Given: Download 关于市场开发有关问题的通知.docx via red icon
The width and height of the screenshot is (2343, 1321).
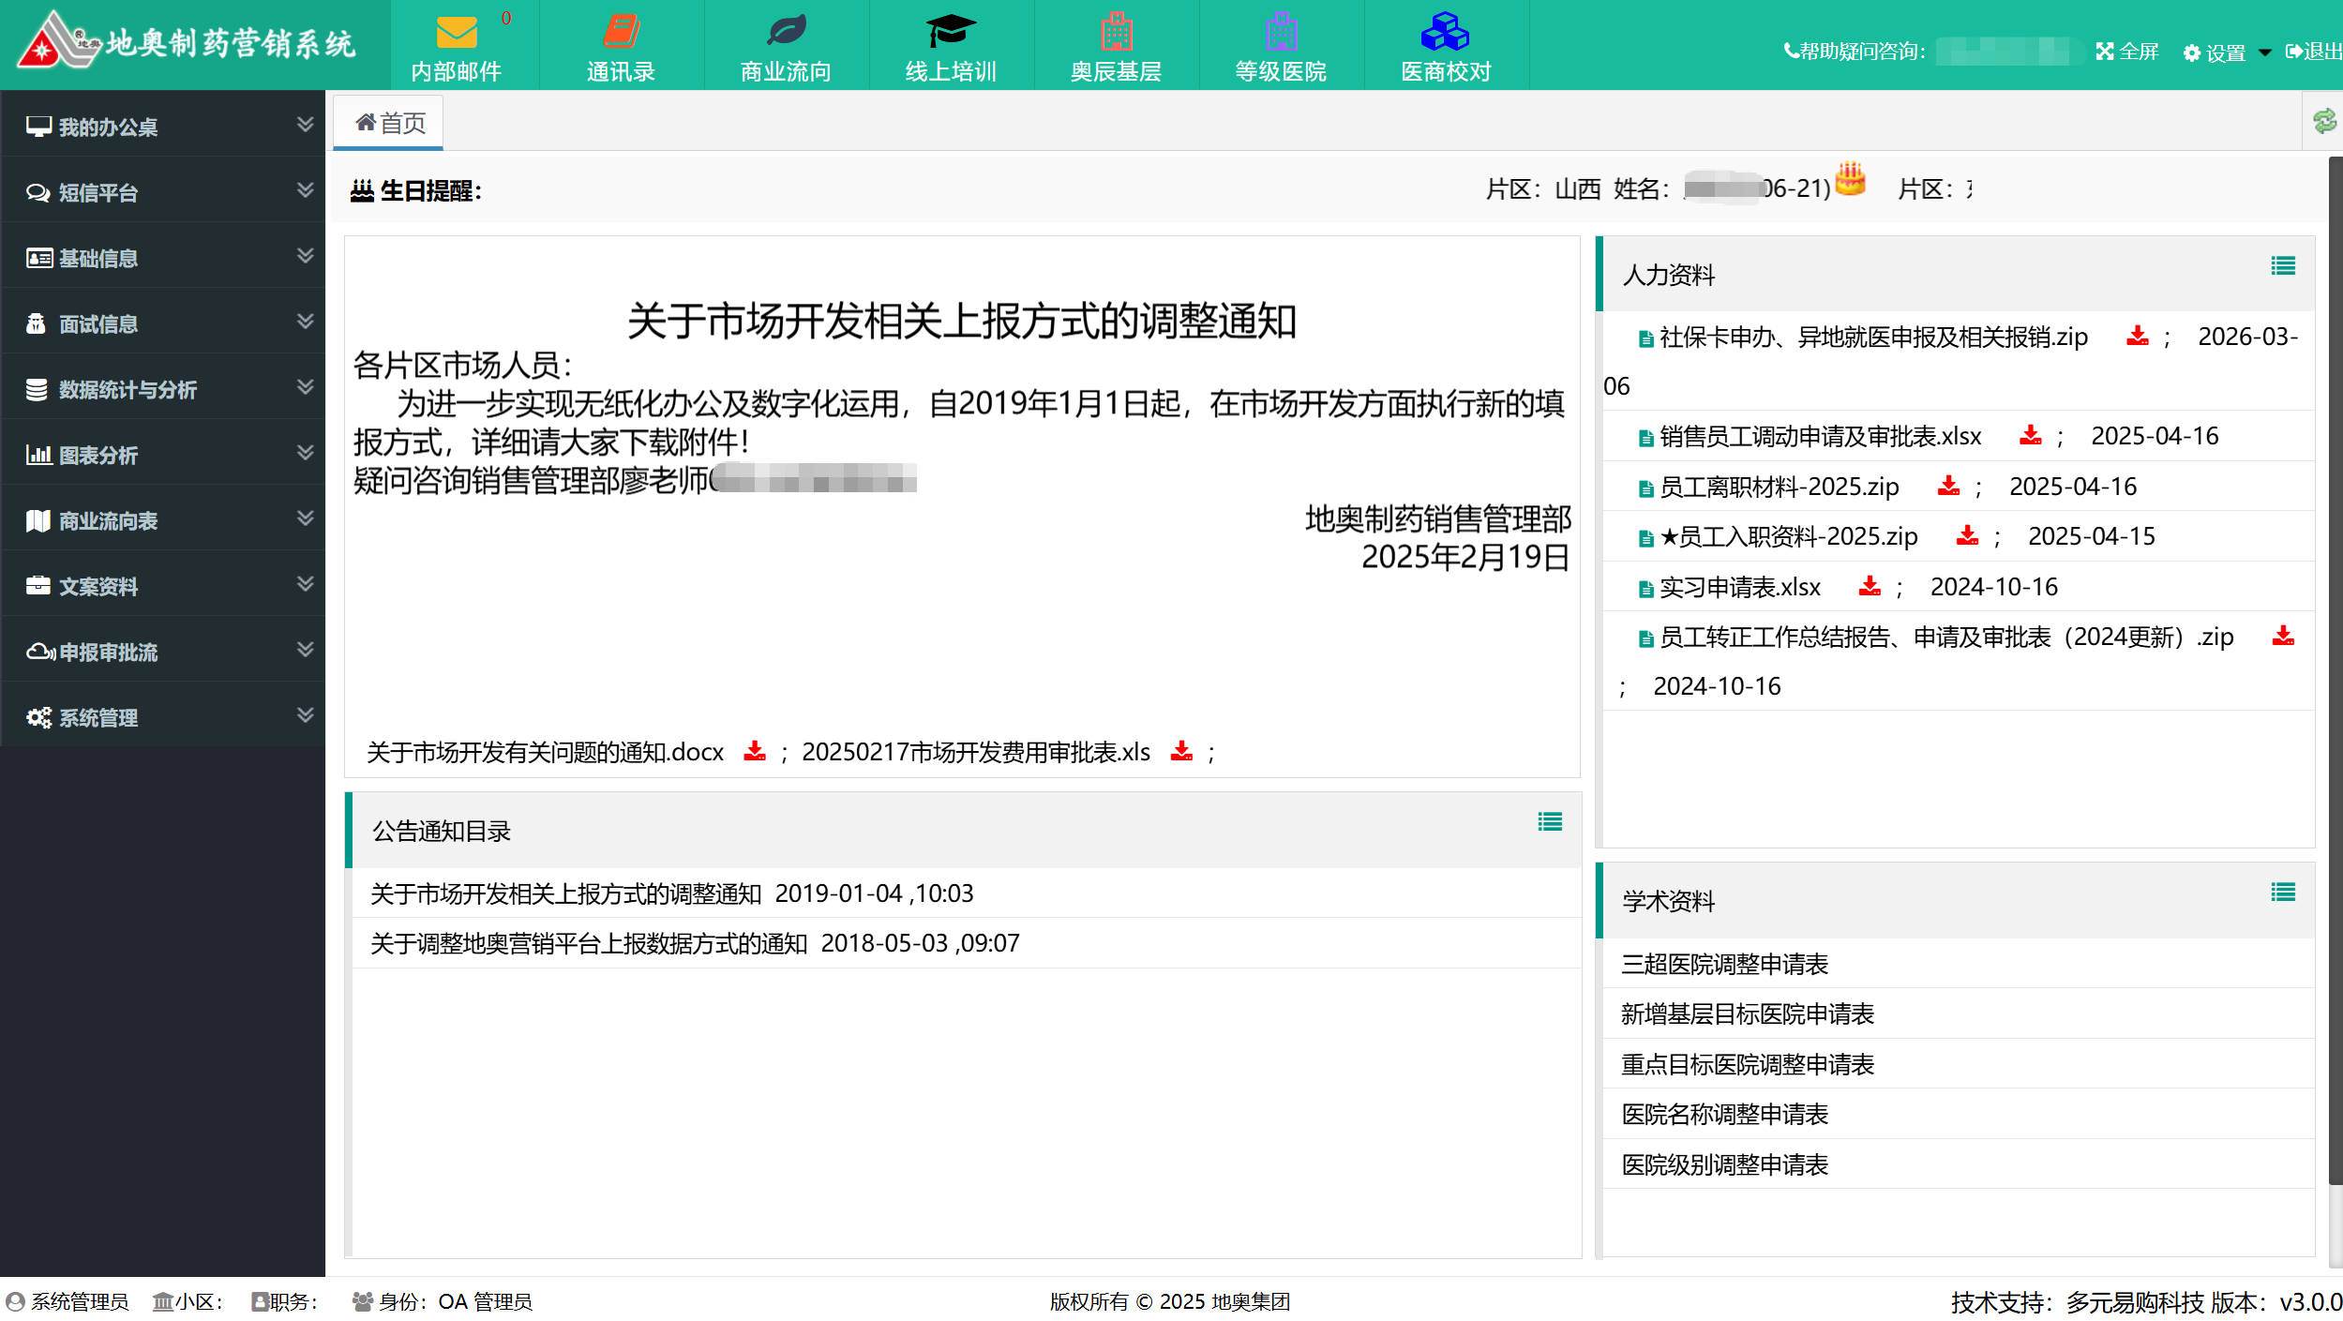Looking at the screenshot, I should tap(754, 751).
